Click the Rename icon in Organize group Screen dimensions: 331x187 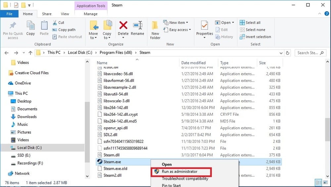pyautogui.click(x=137, y=25)
